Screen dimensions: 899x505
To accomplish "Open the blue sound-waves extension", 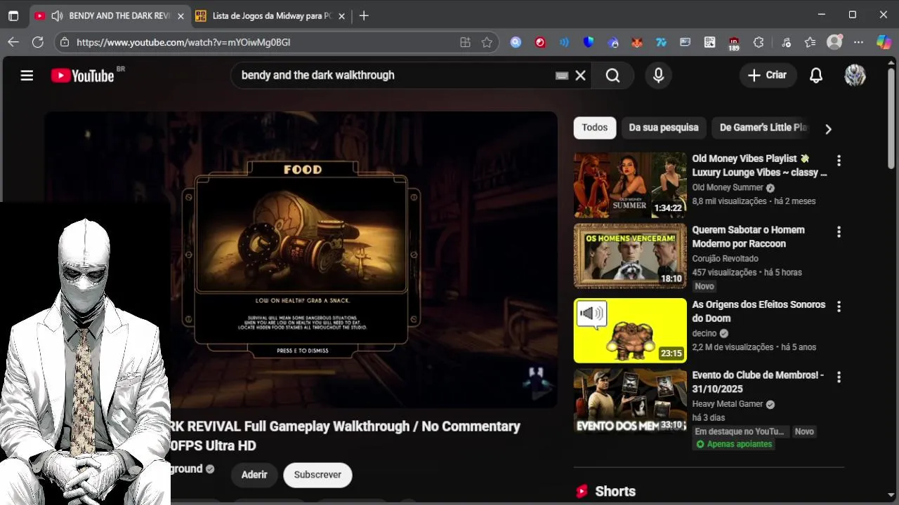I will pos(564,42).
